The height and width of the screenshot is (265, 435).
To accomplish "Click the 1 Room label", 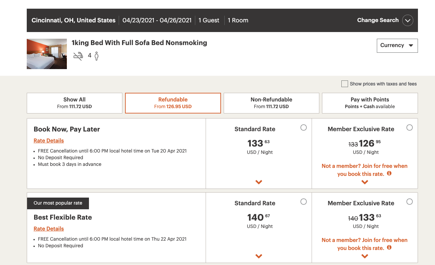I will tap(238, 20).
